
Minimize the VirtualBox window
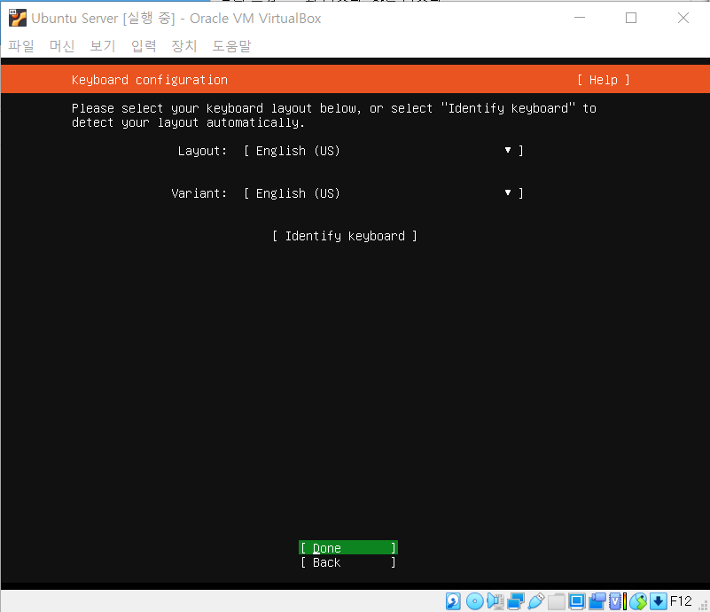point(580,18)
